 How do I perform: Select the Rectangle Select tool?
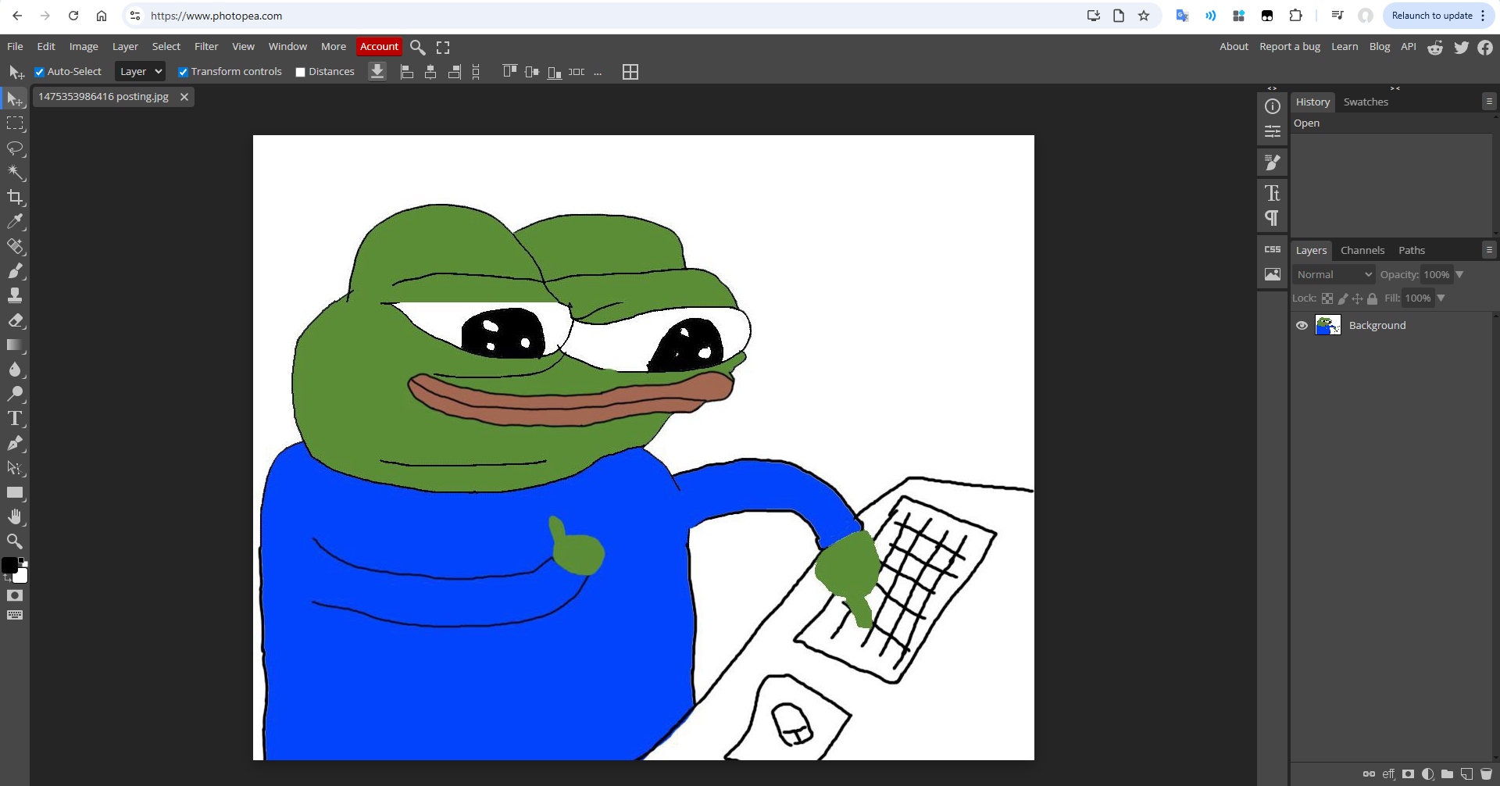(15, 123)
